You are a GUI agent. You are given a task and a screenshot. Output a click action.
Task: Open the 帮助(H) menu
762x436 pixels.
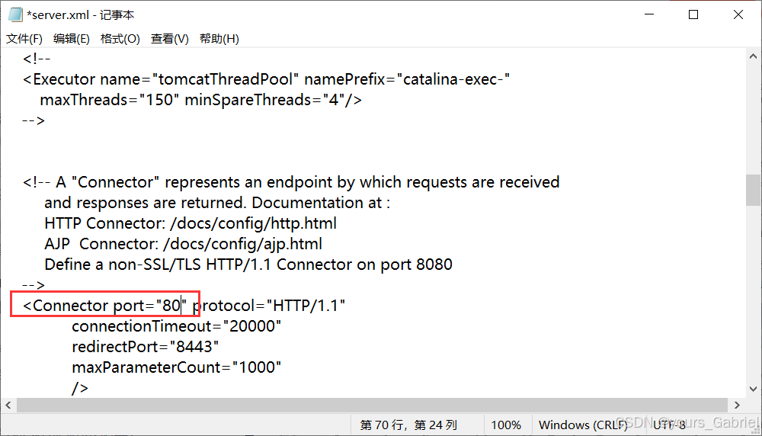click(x=219, y=39)
